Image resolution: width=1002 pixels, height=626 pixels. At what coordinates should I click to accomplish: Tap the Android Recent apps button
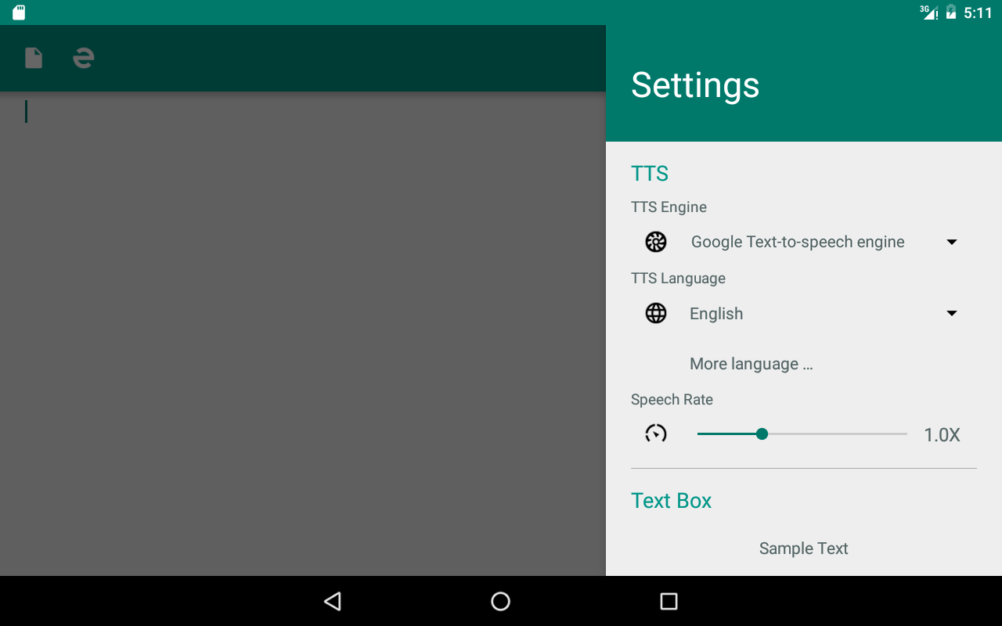pos(669,601)
